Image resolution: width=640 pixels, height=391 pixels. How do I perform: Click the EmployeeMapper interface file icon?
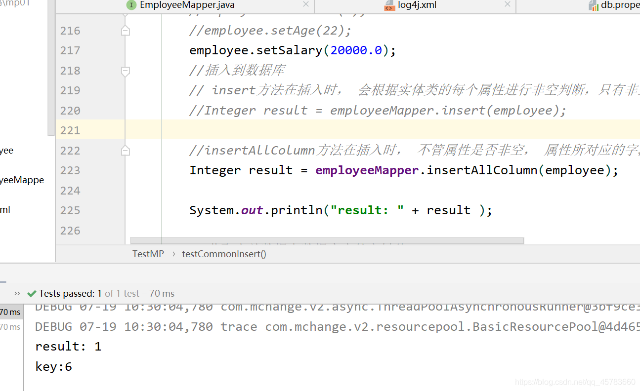click(x=131, y=5)
